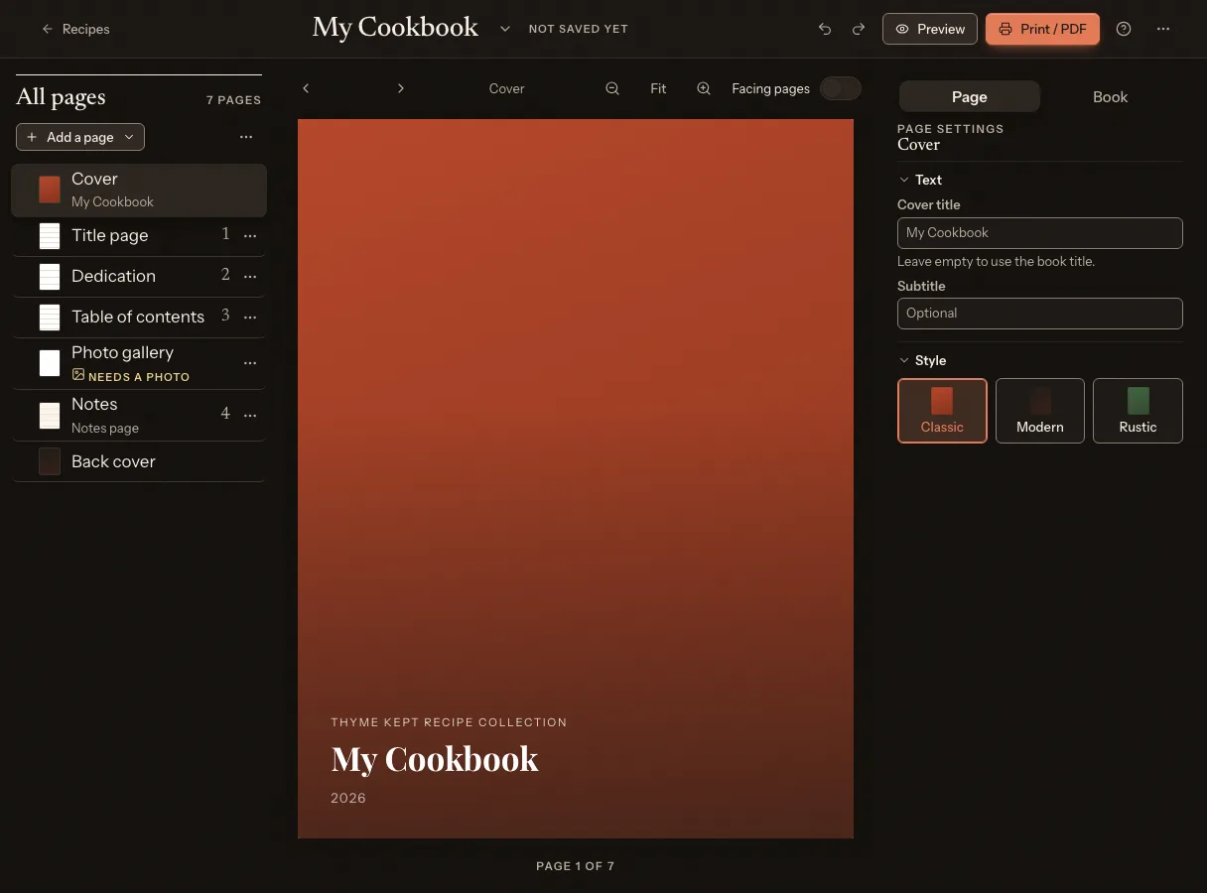Click the 2026 year on the cover
This screenshot has height=893, width=1207.
pos(348,798)
